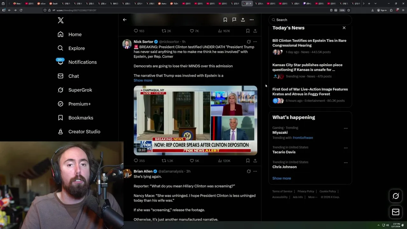Open more menu on Nick Sortor's post
Image resolution: width=407 pixels, height=229 pixels.
coord(255,42)
